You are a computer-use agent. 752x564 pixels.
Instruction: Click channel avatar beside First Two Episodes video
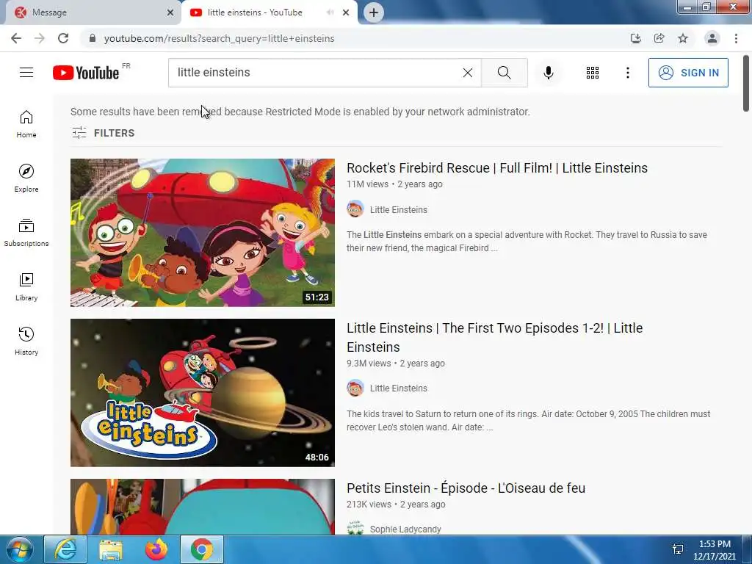click(x=355, y=388)
